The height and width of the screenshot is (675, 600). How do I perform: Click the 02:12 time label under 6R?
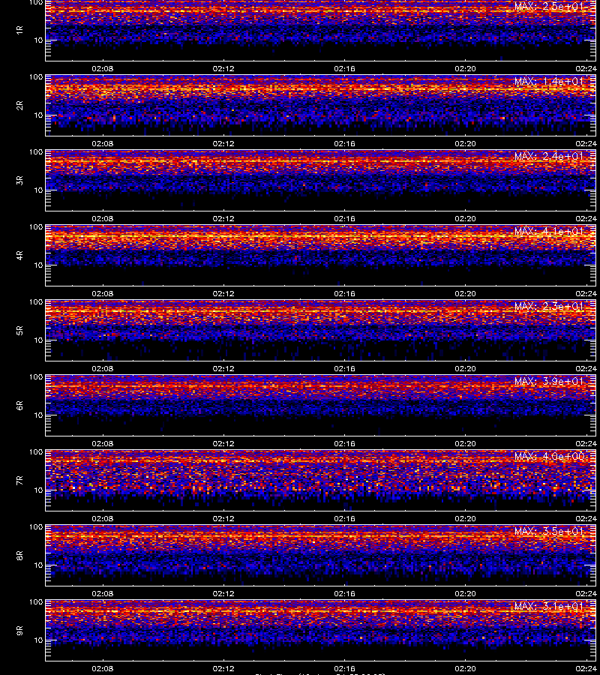(x=223, y=443)
